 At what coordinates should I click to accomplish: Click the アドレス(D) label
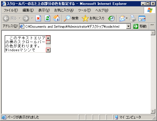(10, 26)
